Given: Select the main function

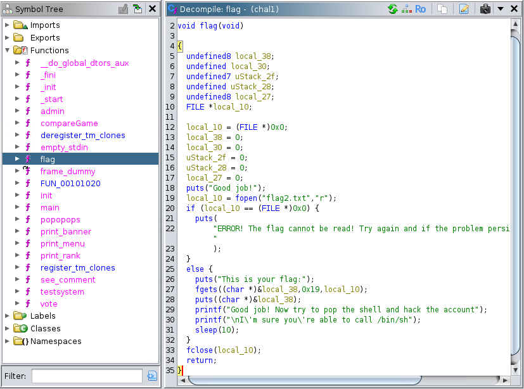Looking at the screenshot, I should click(x=50, y=208).
